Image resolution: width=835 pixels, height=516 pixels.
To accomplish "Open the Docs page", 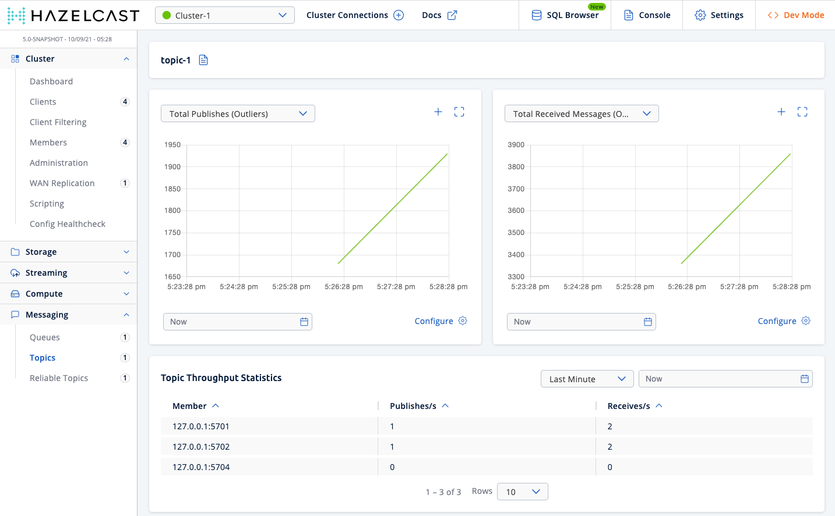I will [x=439, y=15].
